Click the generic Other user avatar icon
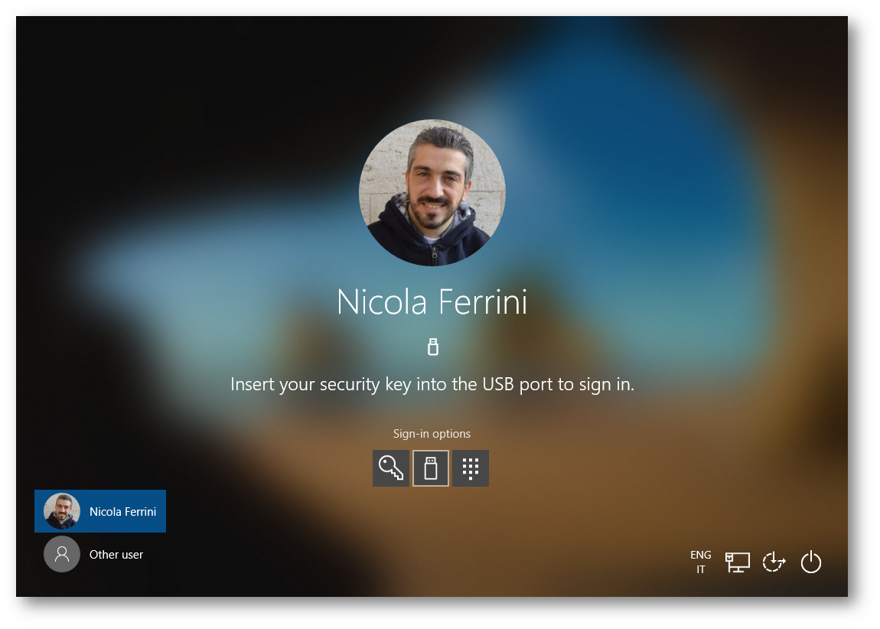The image size is (880, 629). [x=62, y=554]
